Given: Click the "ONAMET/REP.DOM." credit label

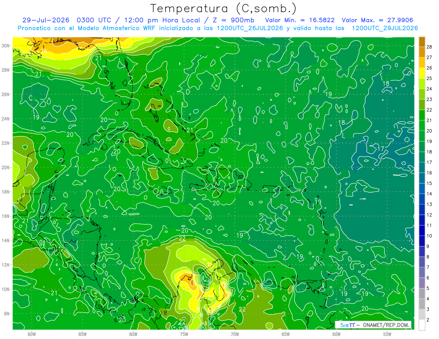Looking at the screenshot, I should 387,325.
